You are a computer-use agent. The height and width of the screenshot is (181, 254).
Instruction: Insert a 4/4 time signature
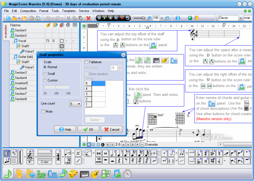coord(58,157)
